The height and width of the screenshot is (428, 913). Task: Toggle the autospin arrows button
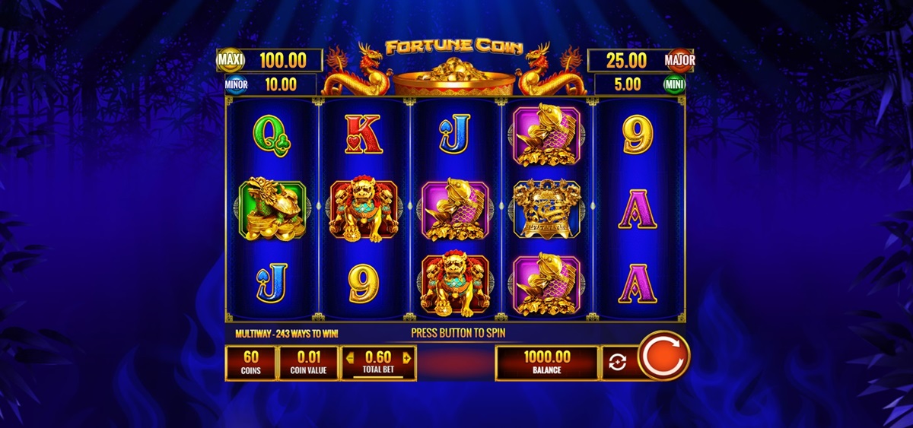click(617, 363)
